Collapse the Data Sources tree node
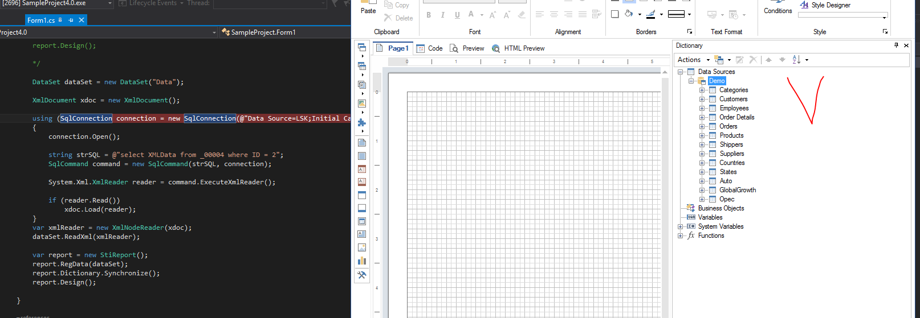Screen dimensions: 920x318 click(x=680, y=72)
